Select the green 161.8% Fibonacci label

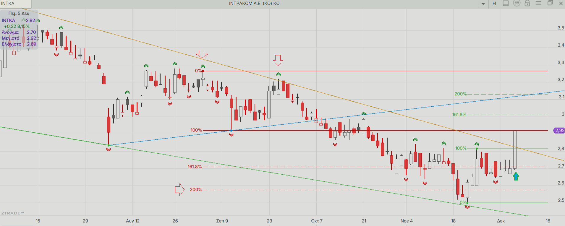tap(459, 114)
